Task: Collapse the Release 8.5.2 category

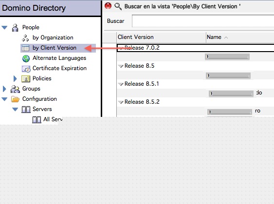Action: (x=121, y=102)
